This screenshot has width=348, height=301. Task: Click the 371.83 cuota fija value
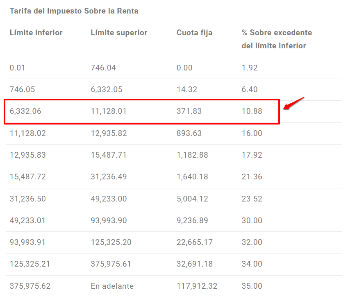tap(189, 111)
